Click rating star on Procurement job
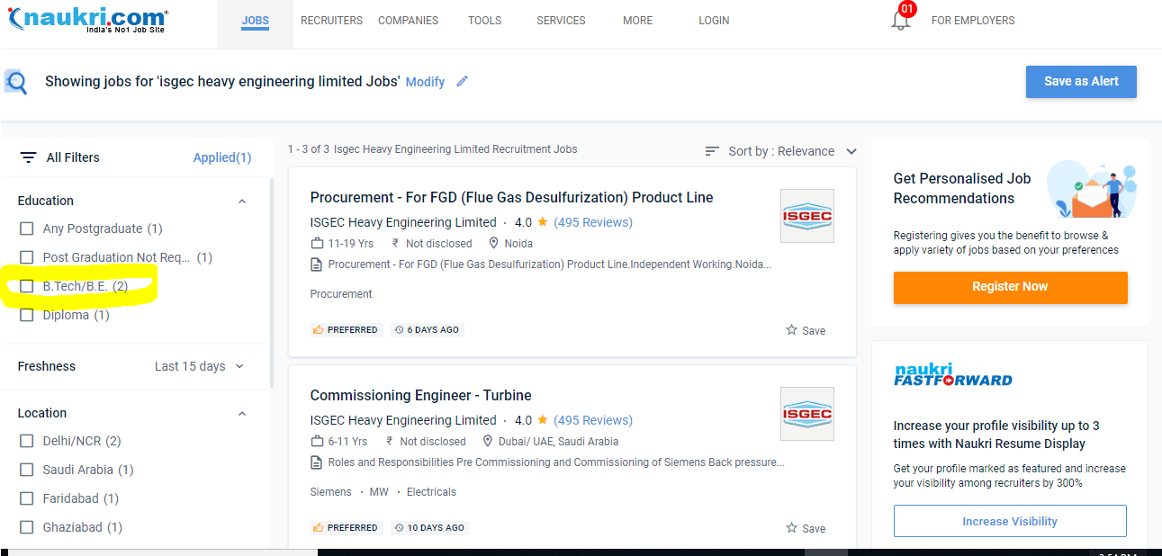 [543, 221]
